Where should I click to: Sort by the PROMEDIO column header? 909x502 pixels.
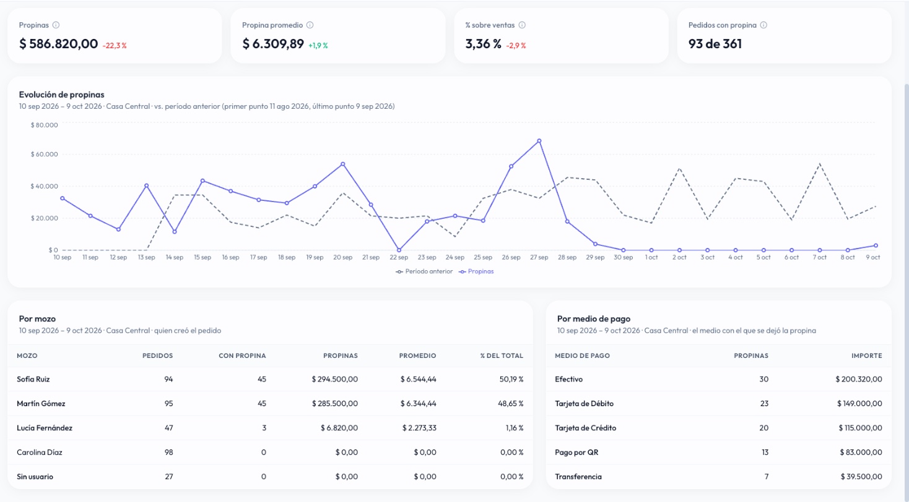(418, 356)
